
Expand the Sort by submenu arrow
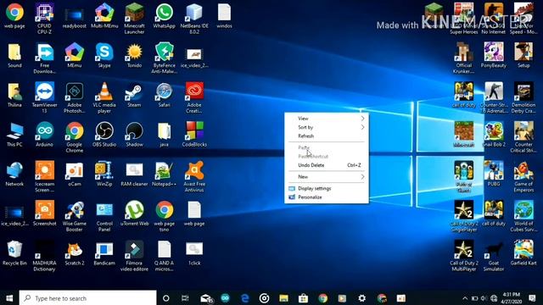tap(362, 127)
